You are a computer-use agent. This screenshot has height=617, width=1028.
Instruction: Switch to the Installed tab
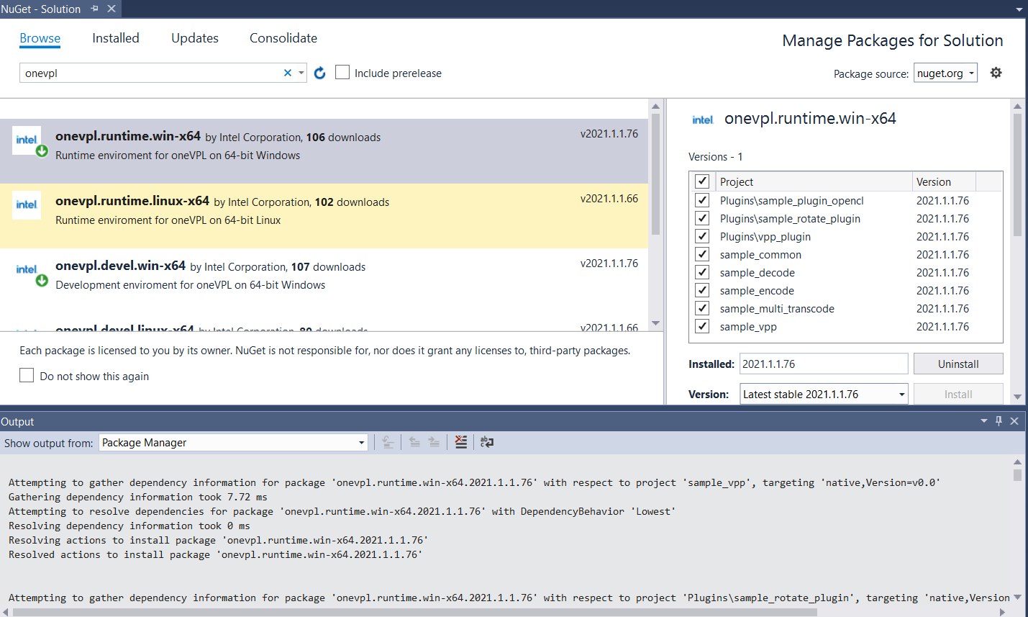pyautogui.click(x=115, y=38)
